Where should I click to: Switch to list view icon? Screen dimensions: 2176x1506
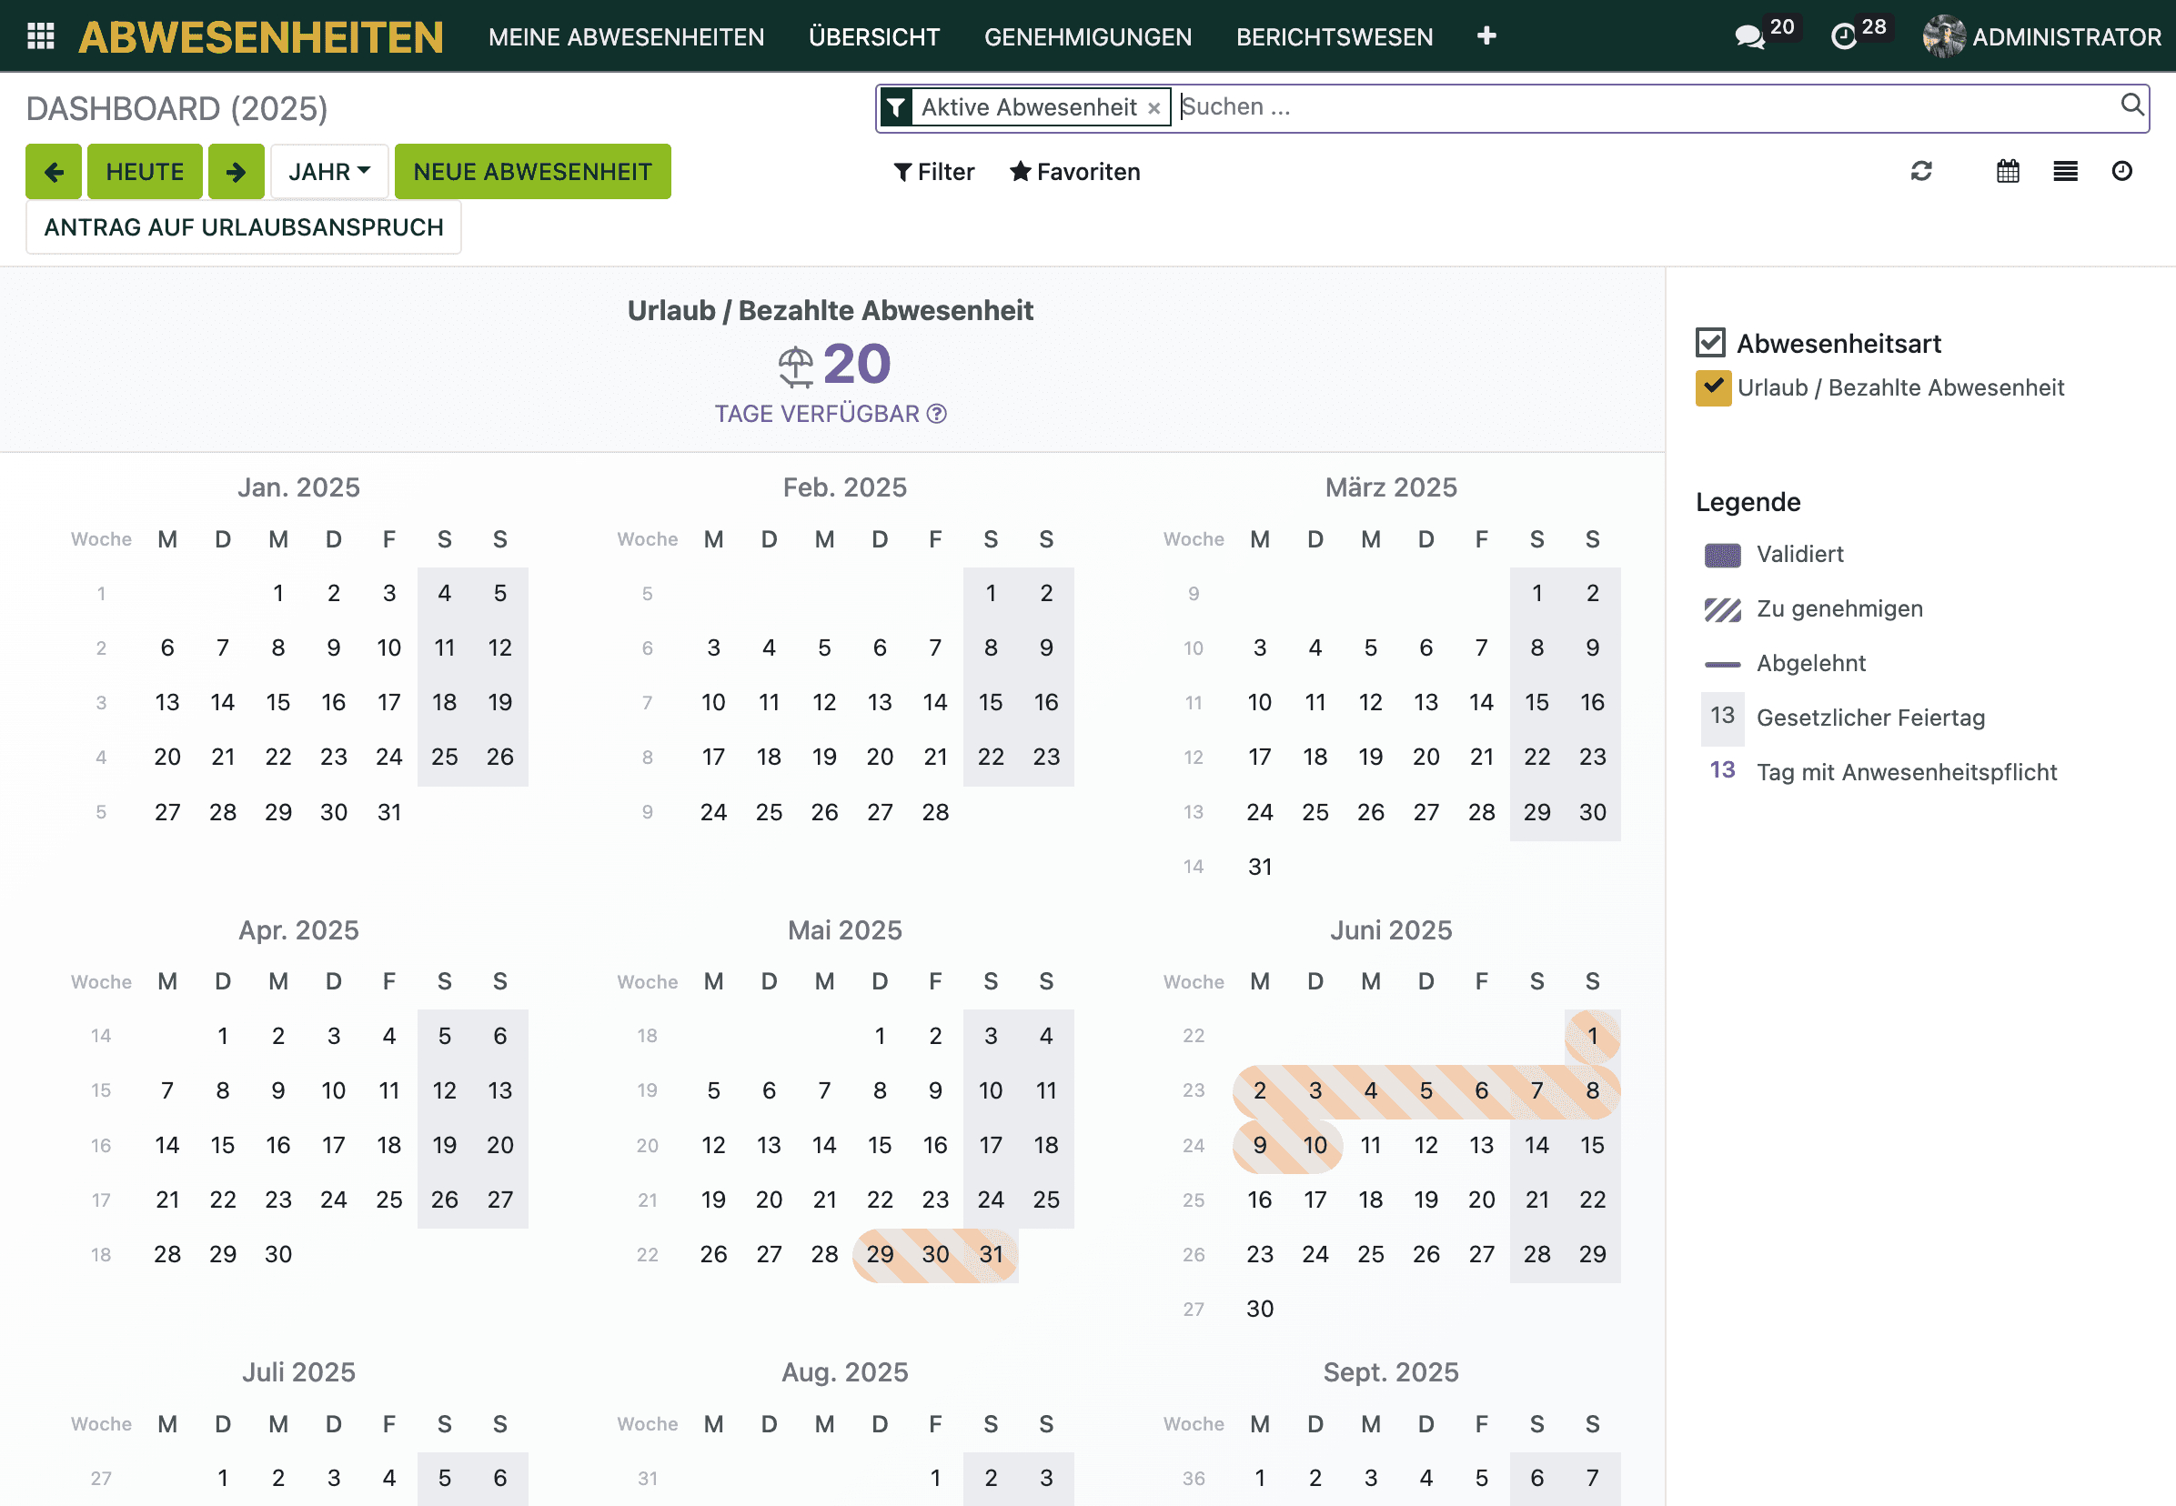coord(2065,171)
